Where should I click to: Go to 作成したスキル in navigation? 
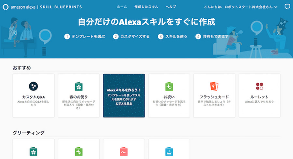[x=146, y=7]
